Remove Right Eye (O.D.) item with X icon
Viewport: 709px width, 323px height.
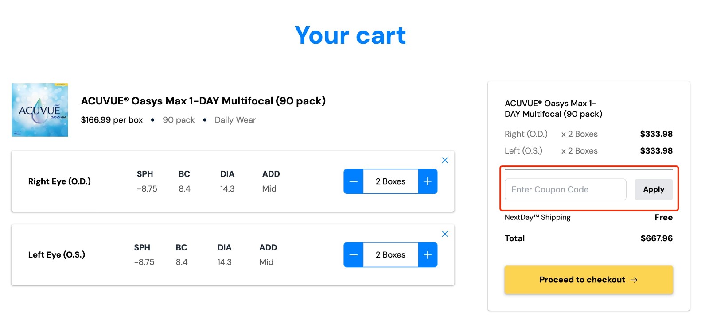click(444, 160)
